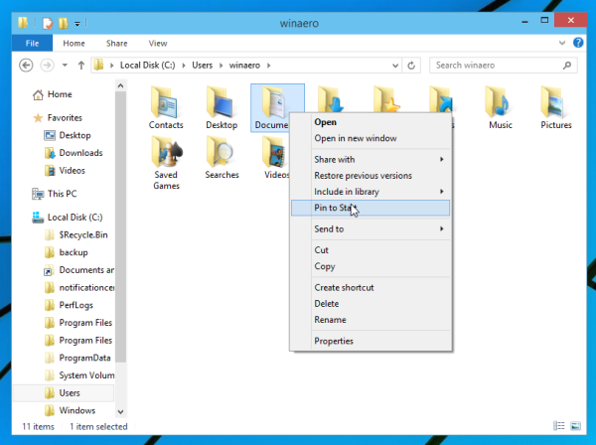Viewport: 596px width, 445px height.
Task: Click the Search winaero input box
Action: [499, 66]
